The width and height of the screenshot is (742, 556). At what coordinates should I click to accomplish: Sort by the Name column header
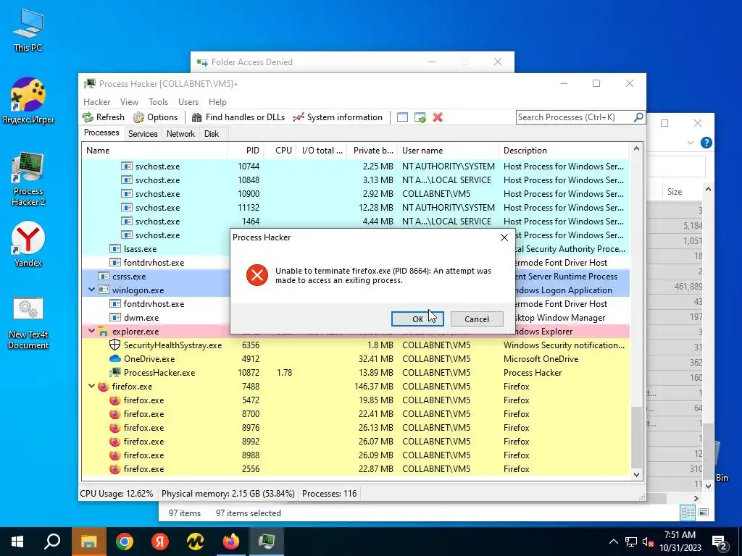click(154, 151)
